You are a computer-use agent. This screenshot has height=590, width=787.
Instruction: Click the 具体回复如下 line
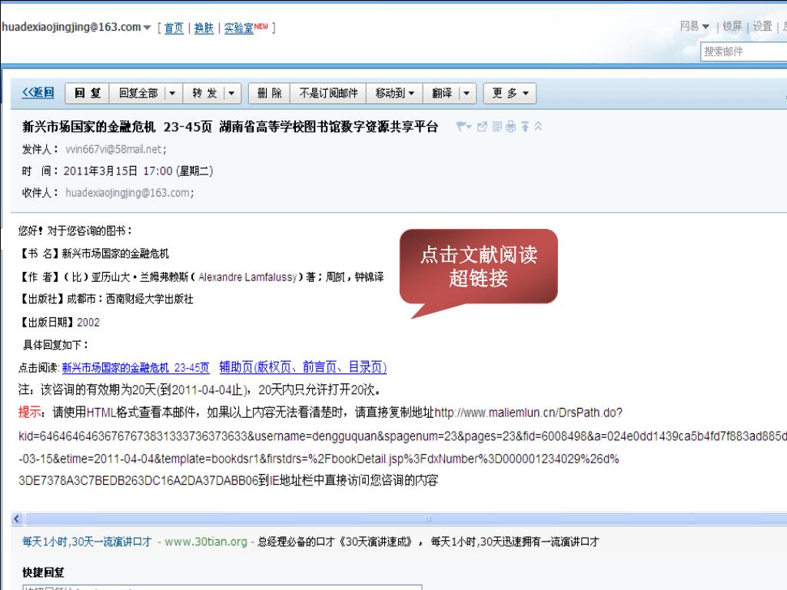point(55,345)
